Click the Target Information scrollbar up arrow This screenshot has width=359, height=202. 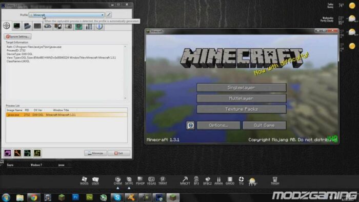(125, 47)
